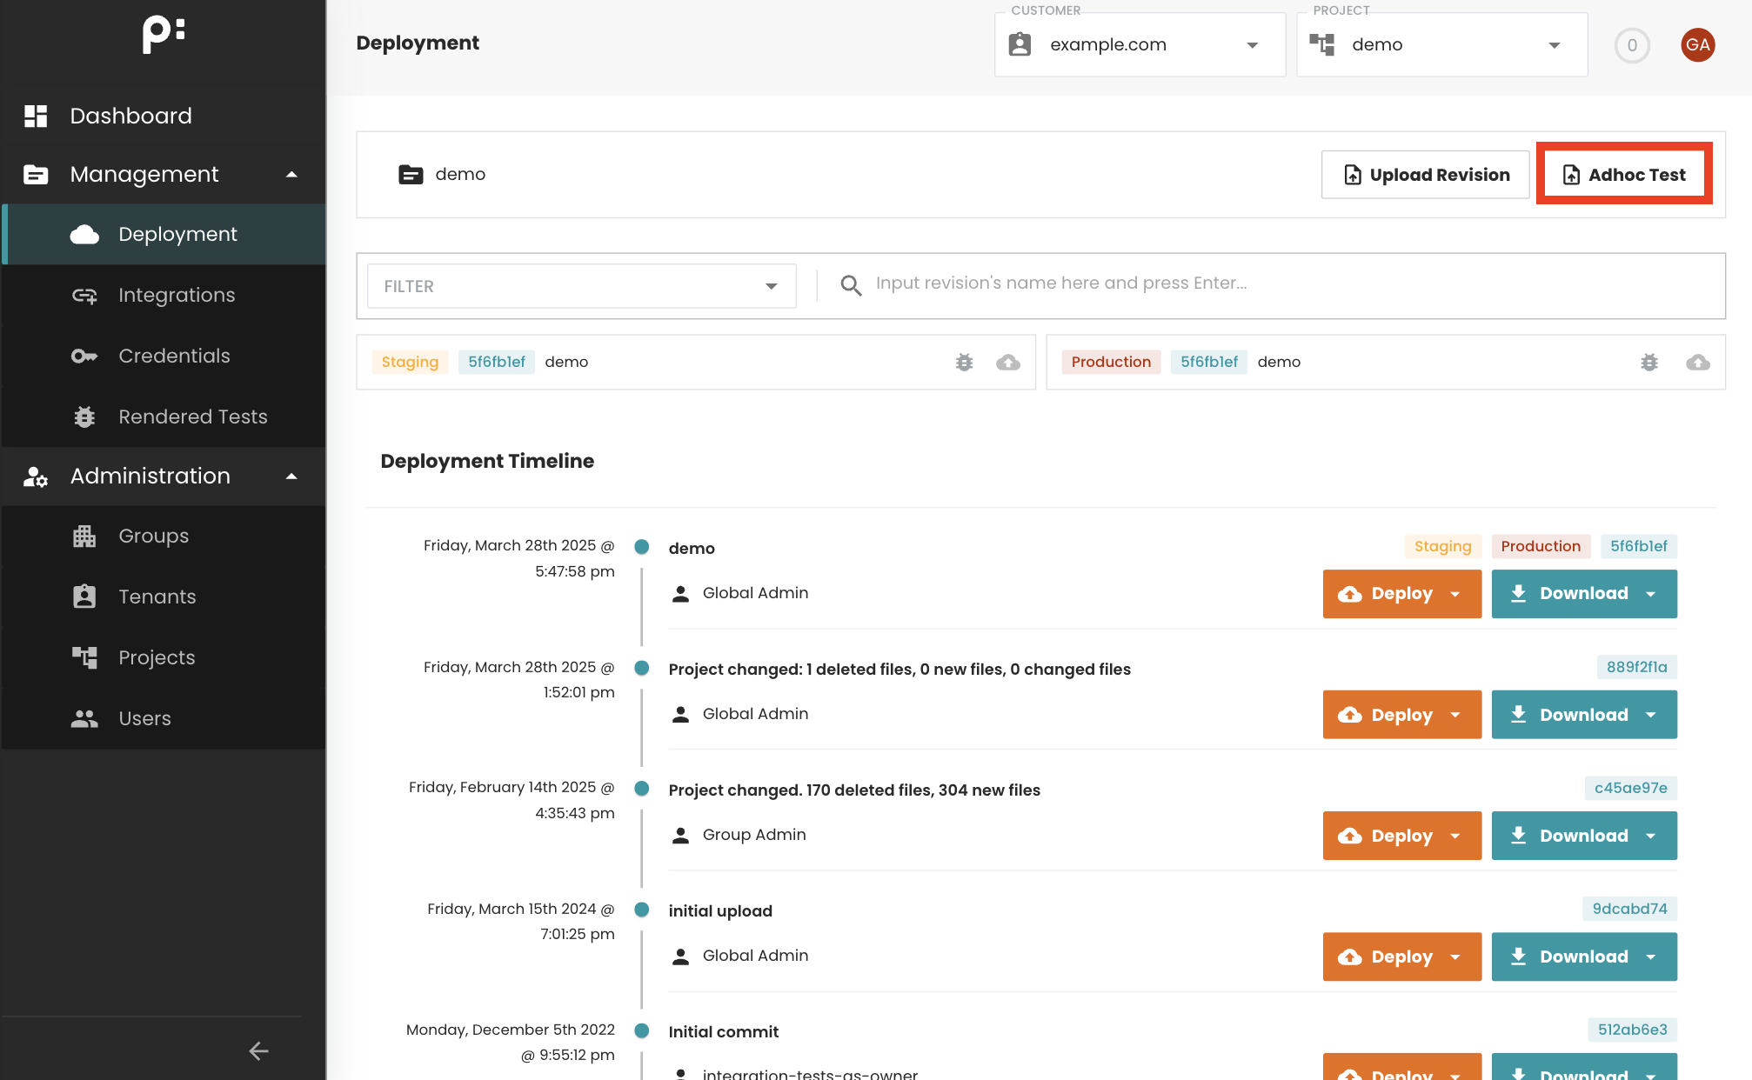Open Credentials page from sidebar
The width and height of the screenshot is (1752, 1080).
coord(174,357)
